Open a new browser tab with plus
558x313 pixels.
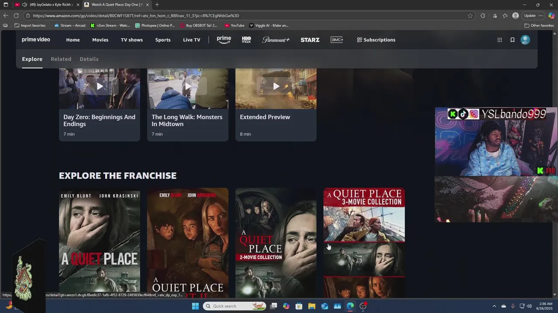click(x=157, y=5)
